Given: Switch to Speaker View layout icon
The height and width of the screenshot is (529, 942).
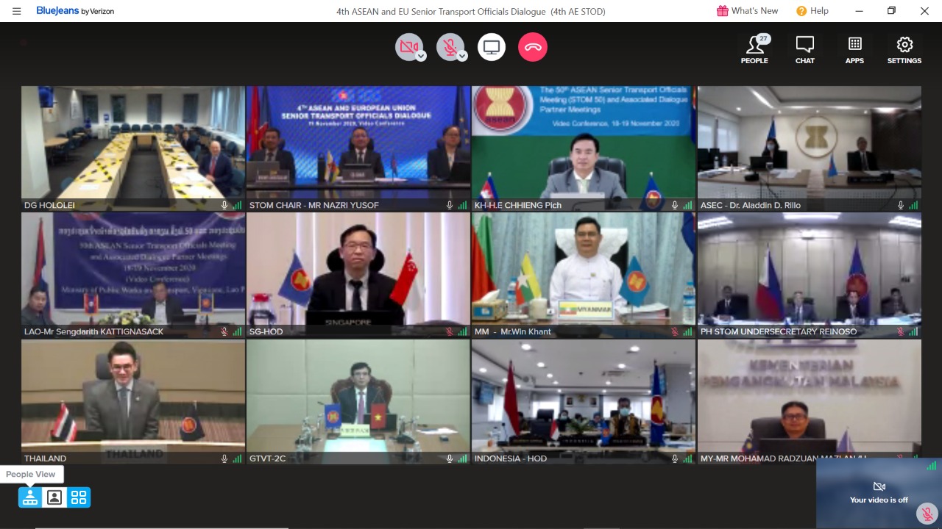Looking at the screenshot, I should [x=54, y=497].
